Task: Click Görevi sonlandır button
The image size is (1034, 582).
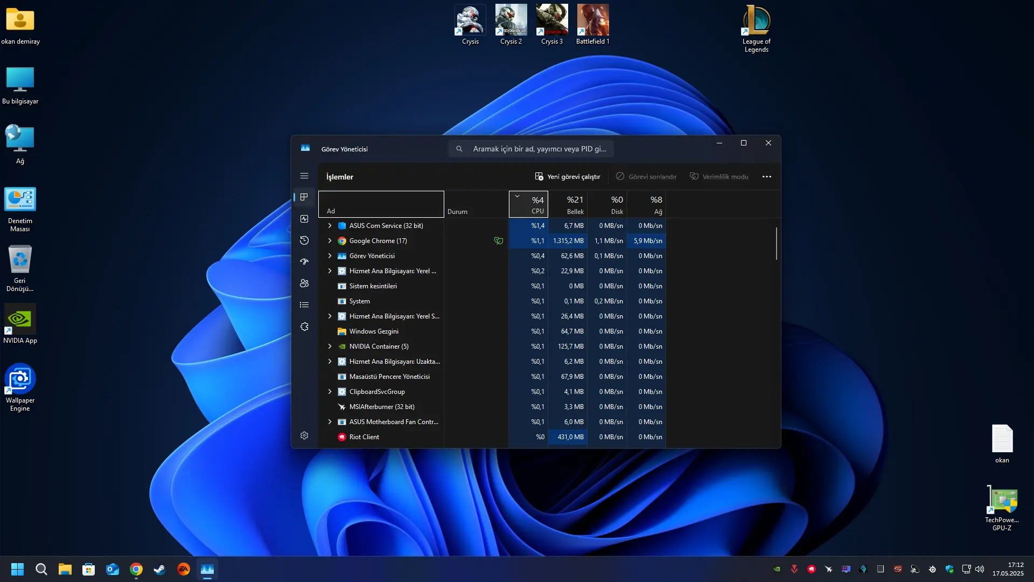Action: [x=646, y=177]
